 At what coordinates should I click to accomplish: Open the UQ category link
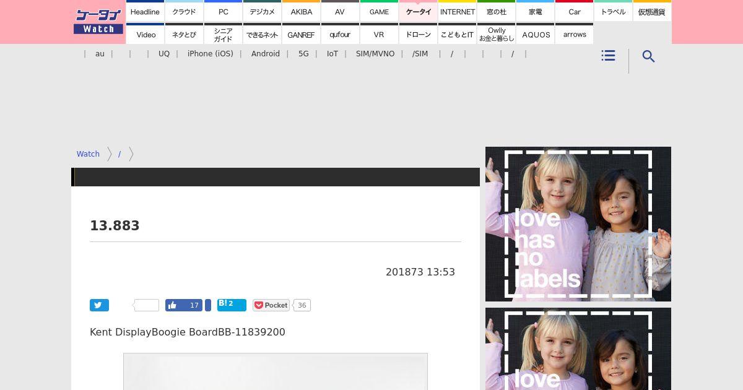pyautogui.click(x=164, y=54)
